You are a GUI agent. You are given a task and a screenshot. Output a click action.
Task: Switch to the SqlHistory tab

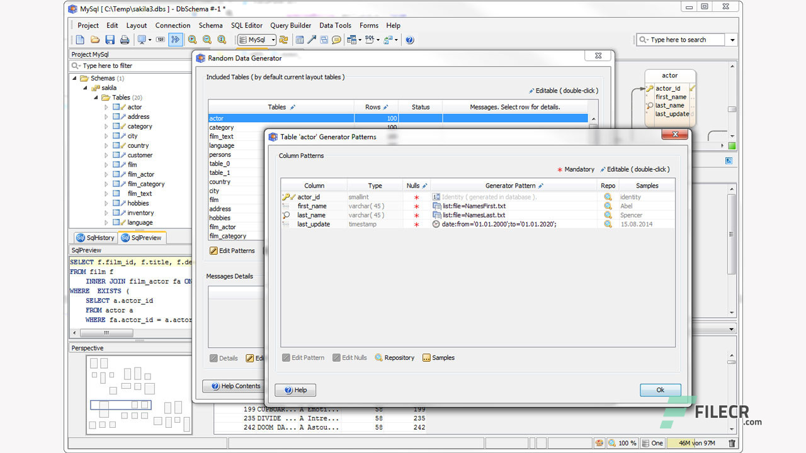[x=95, y=238]
